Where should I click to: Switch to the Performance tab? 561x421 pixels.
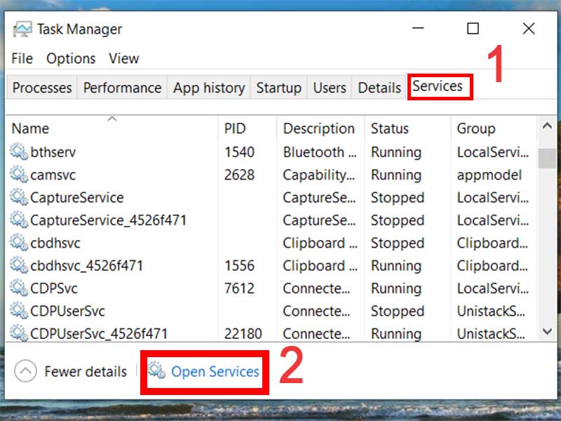(x=122, y=88)
